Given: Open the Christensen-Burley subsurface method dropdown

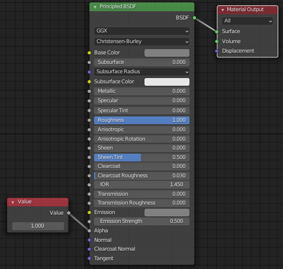Looking at the screenshot, I should tap(141, 41).
